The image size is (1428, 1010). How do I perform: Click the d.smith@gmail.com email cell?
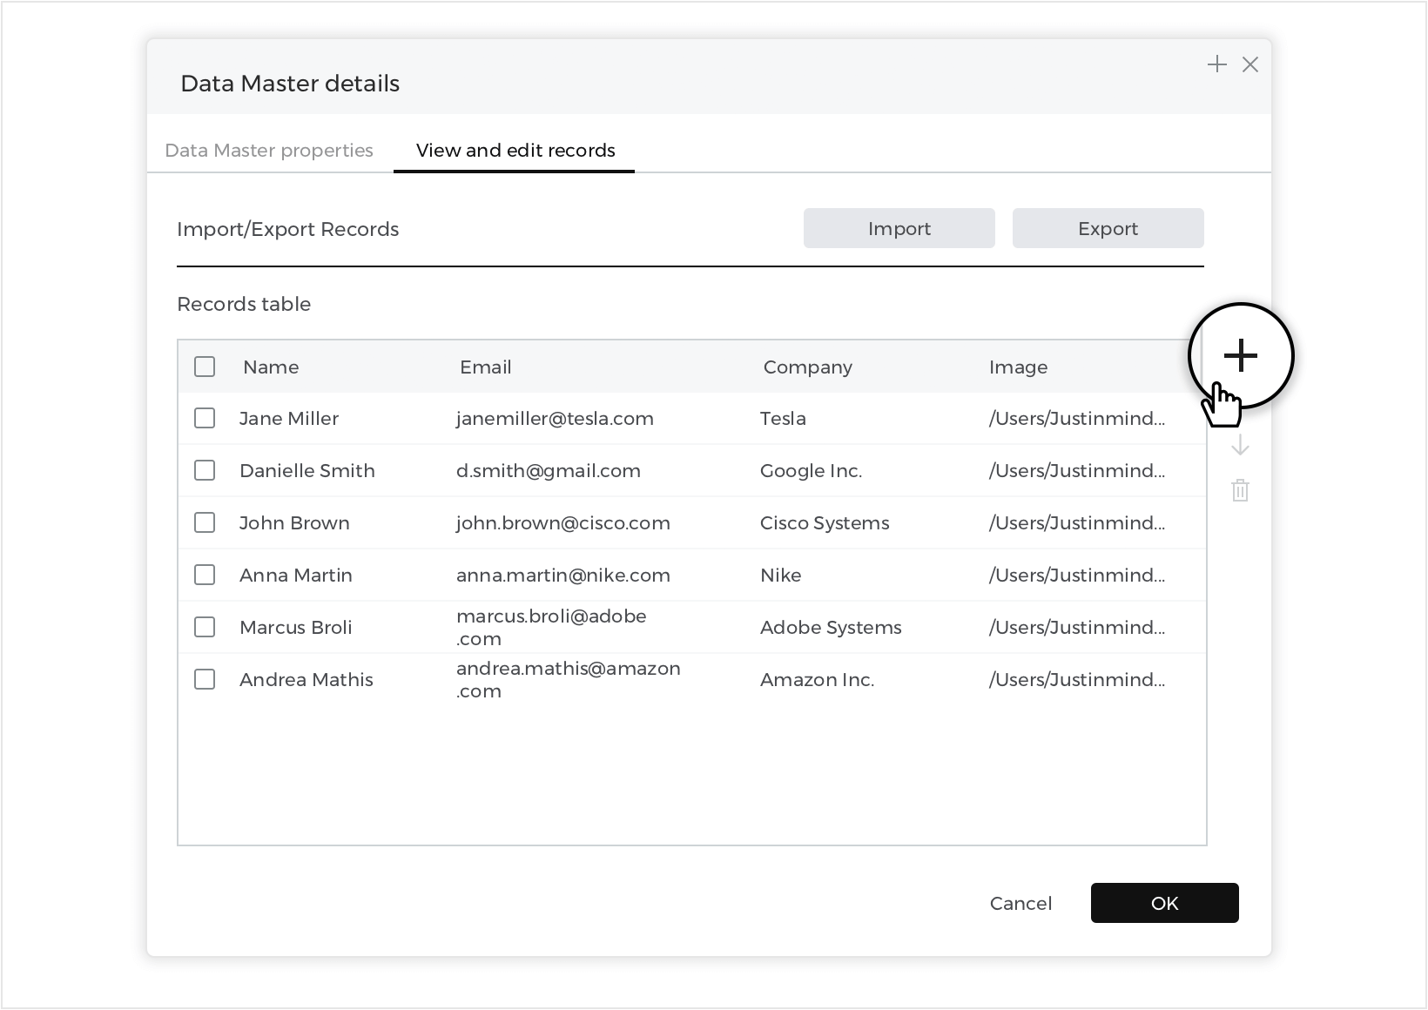click(x=549, y=471)
